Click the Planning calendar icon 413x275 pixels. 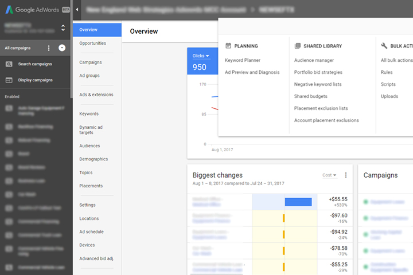tap(228, 46)
